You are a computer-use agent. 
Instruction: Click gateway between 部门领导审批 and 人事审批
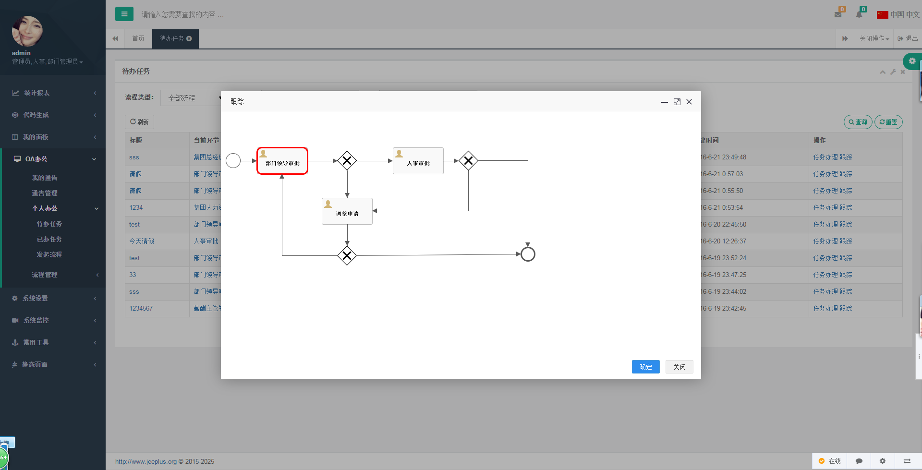click(x=347, y=160)
